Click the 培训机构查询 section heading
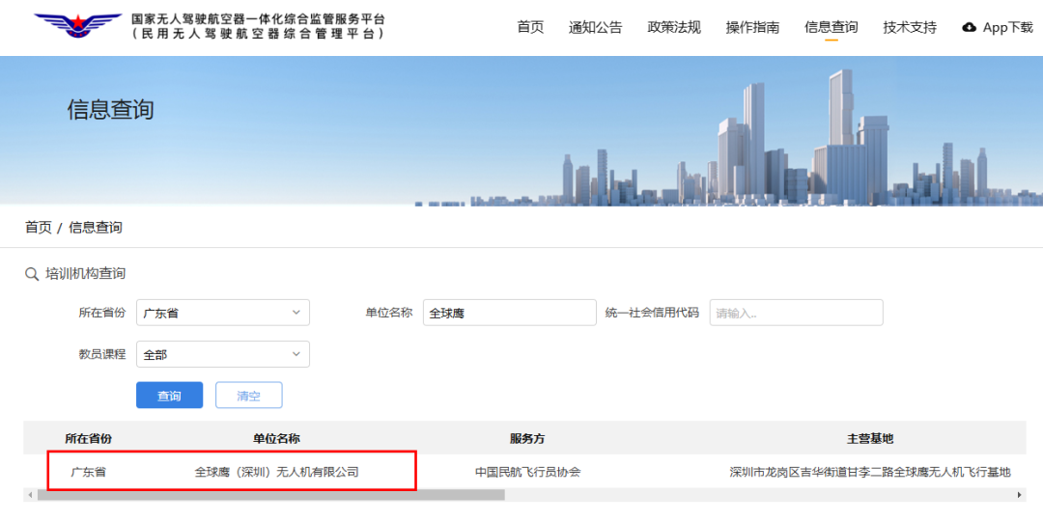This screenshot has width=1043, height=522. point(85,274)
